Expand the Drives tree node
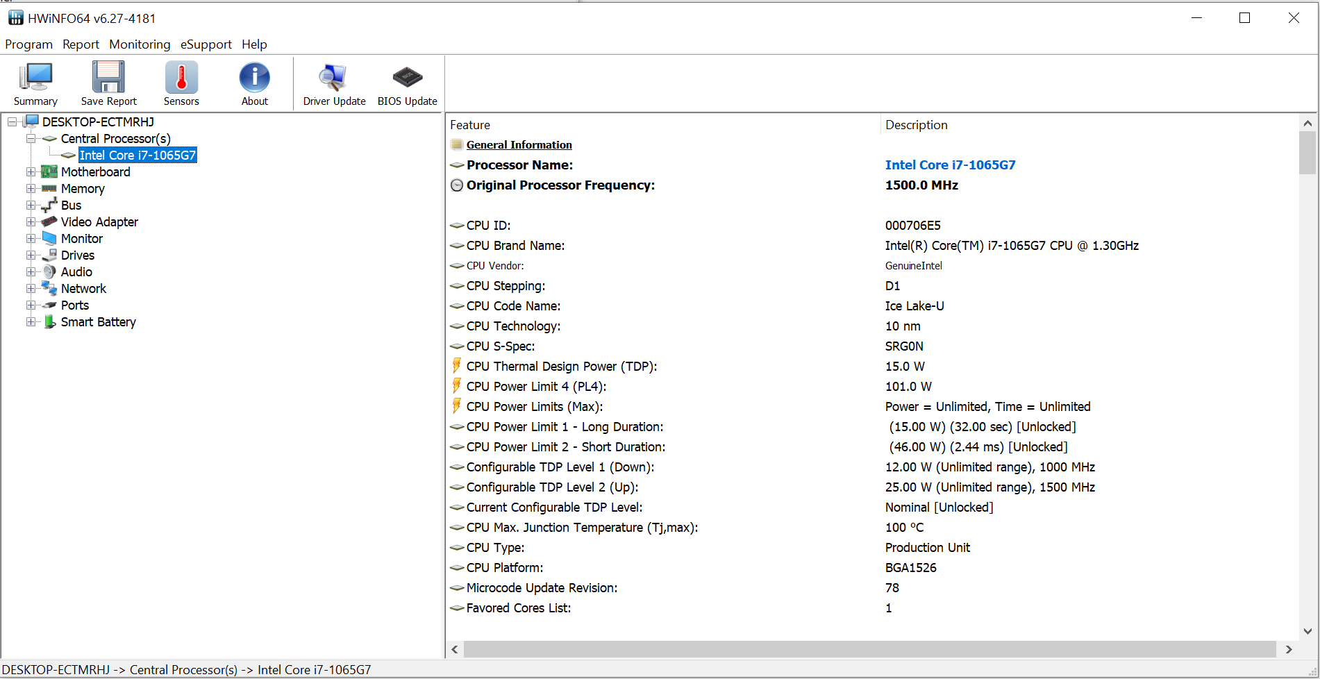This screenshot has width=1320, height=679. click(31, 255)
